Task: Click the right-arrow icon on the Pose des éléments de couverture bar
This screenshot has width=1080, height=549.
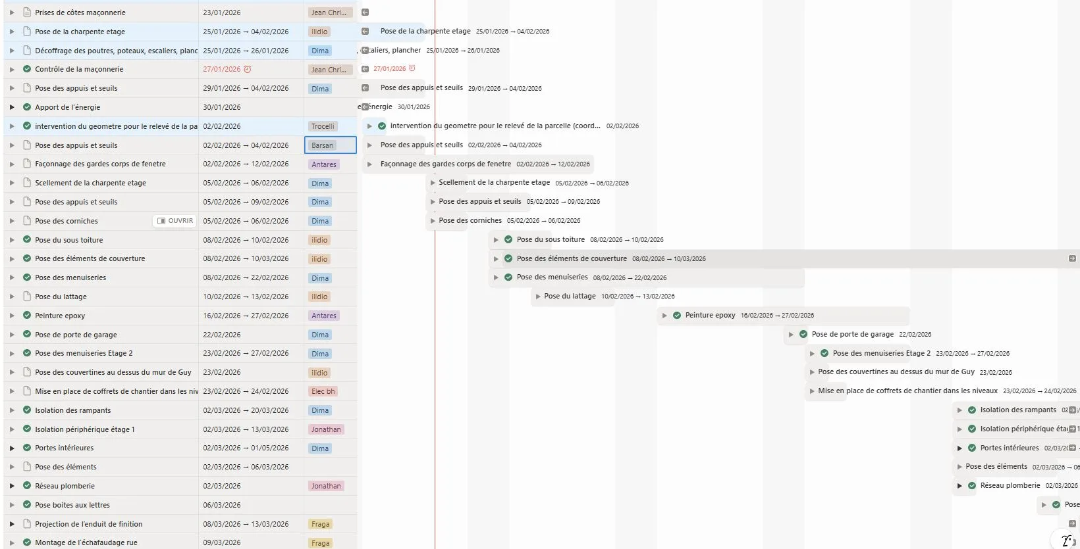Action: pos(1072,258)
